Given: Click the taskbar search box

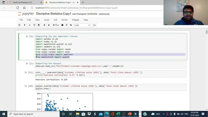Looking at the screenshot, I should click(x=33, y=114).
